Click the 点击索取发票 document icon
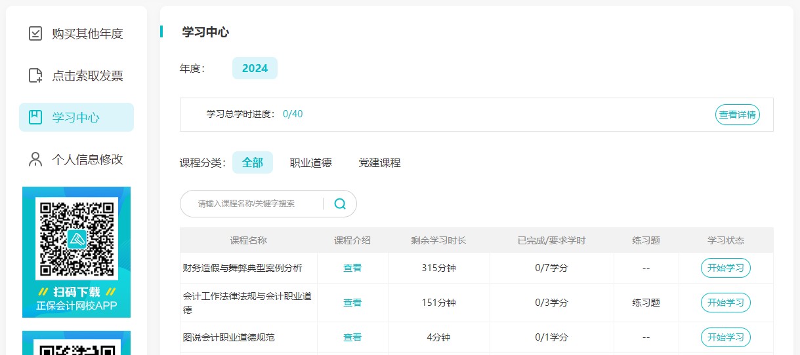 click(35, 75)
